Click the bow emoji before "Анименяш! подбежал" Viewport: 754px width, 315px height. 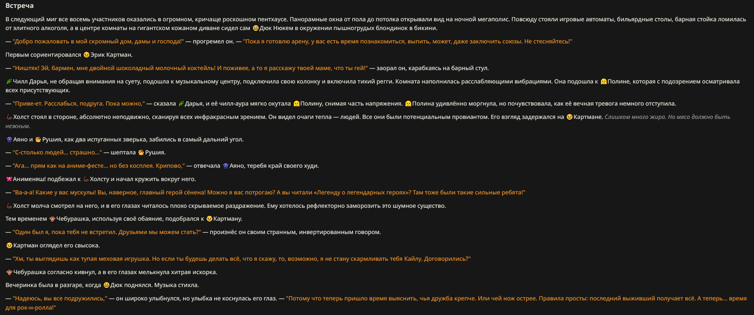9,179
